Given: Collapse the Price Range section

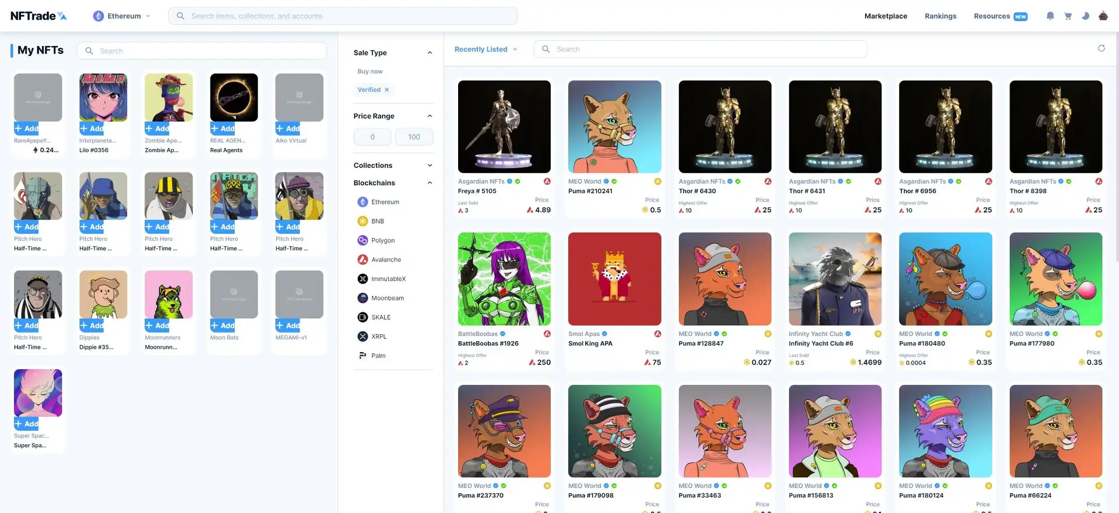Looking at the screenshot, I should [x=430, y=116].
